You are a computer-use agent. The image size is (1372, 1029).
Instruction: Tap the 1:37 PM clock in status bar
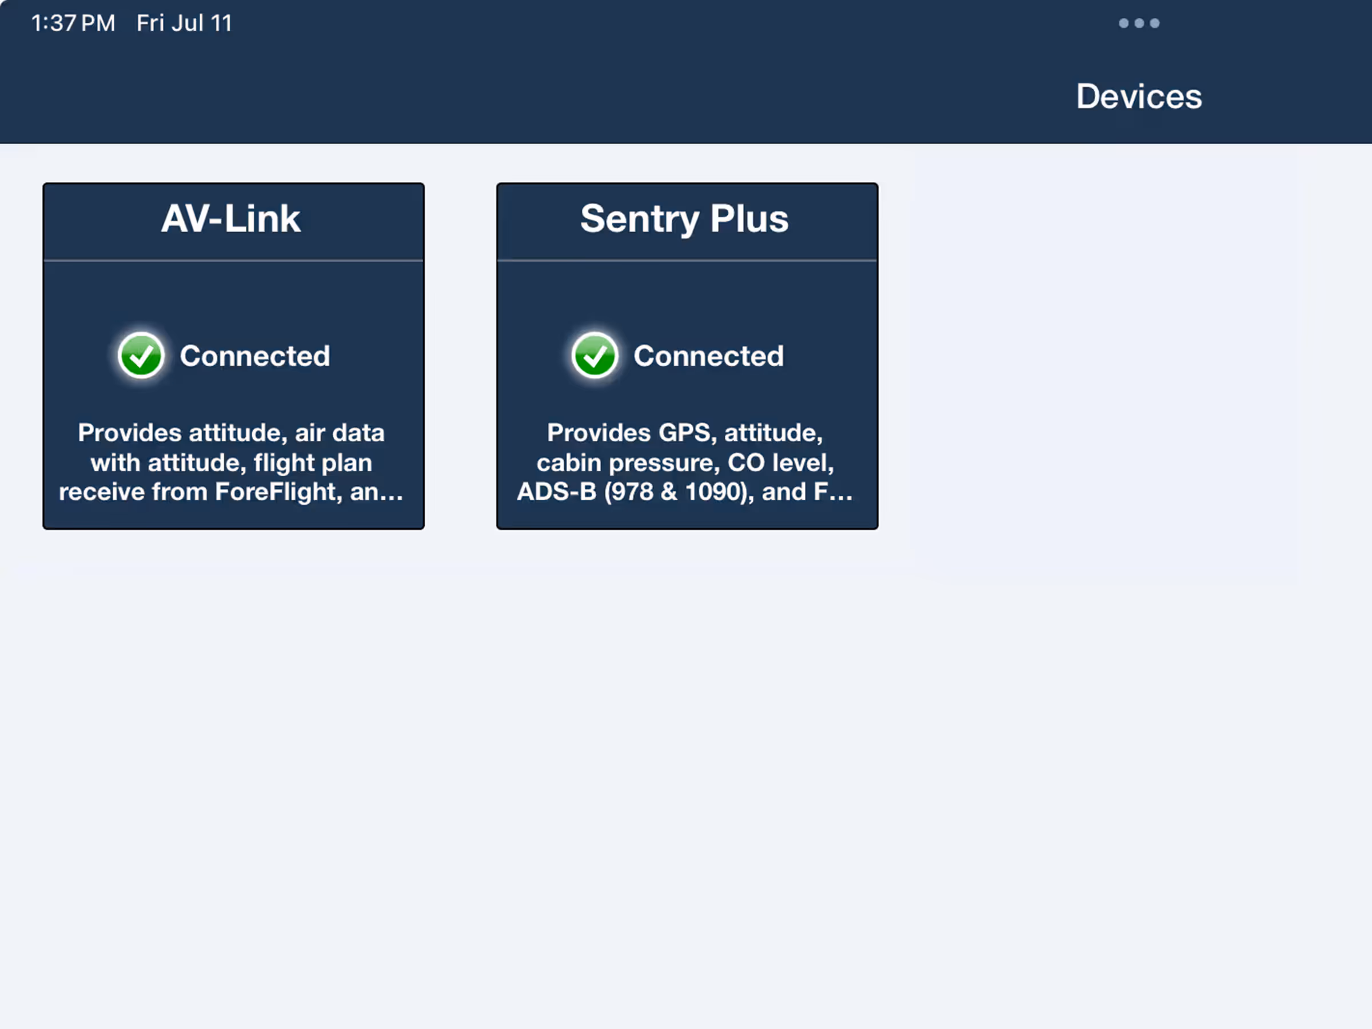(73, 23)
